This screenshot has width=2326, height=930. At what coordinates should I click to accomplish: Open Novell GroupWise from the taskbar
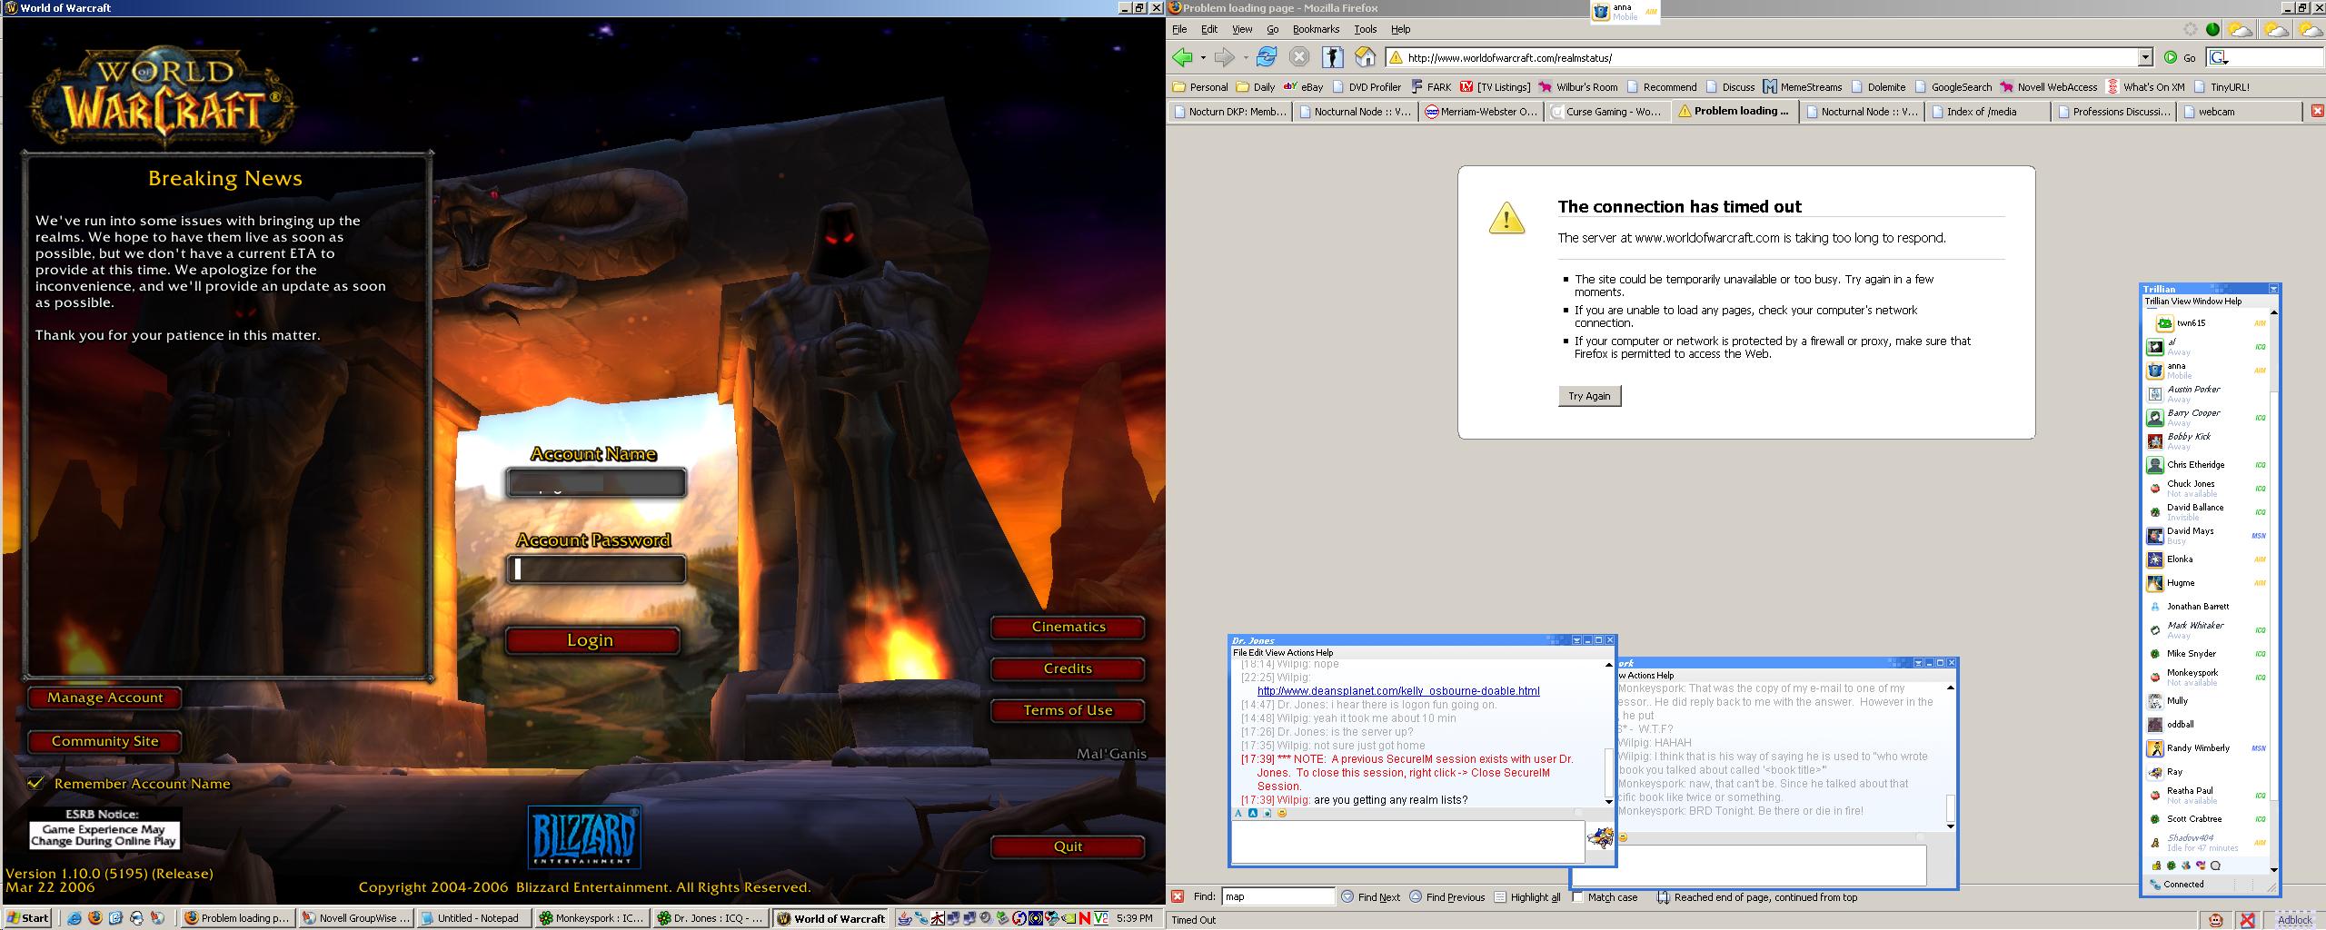pos(357,918)
